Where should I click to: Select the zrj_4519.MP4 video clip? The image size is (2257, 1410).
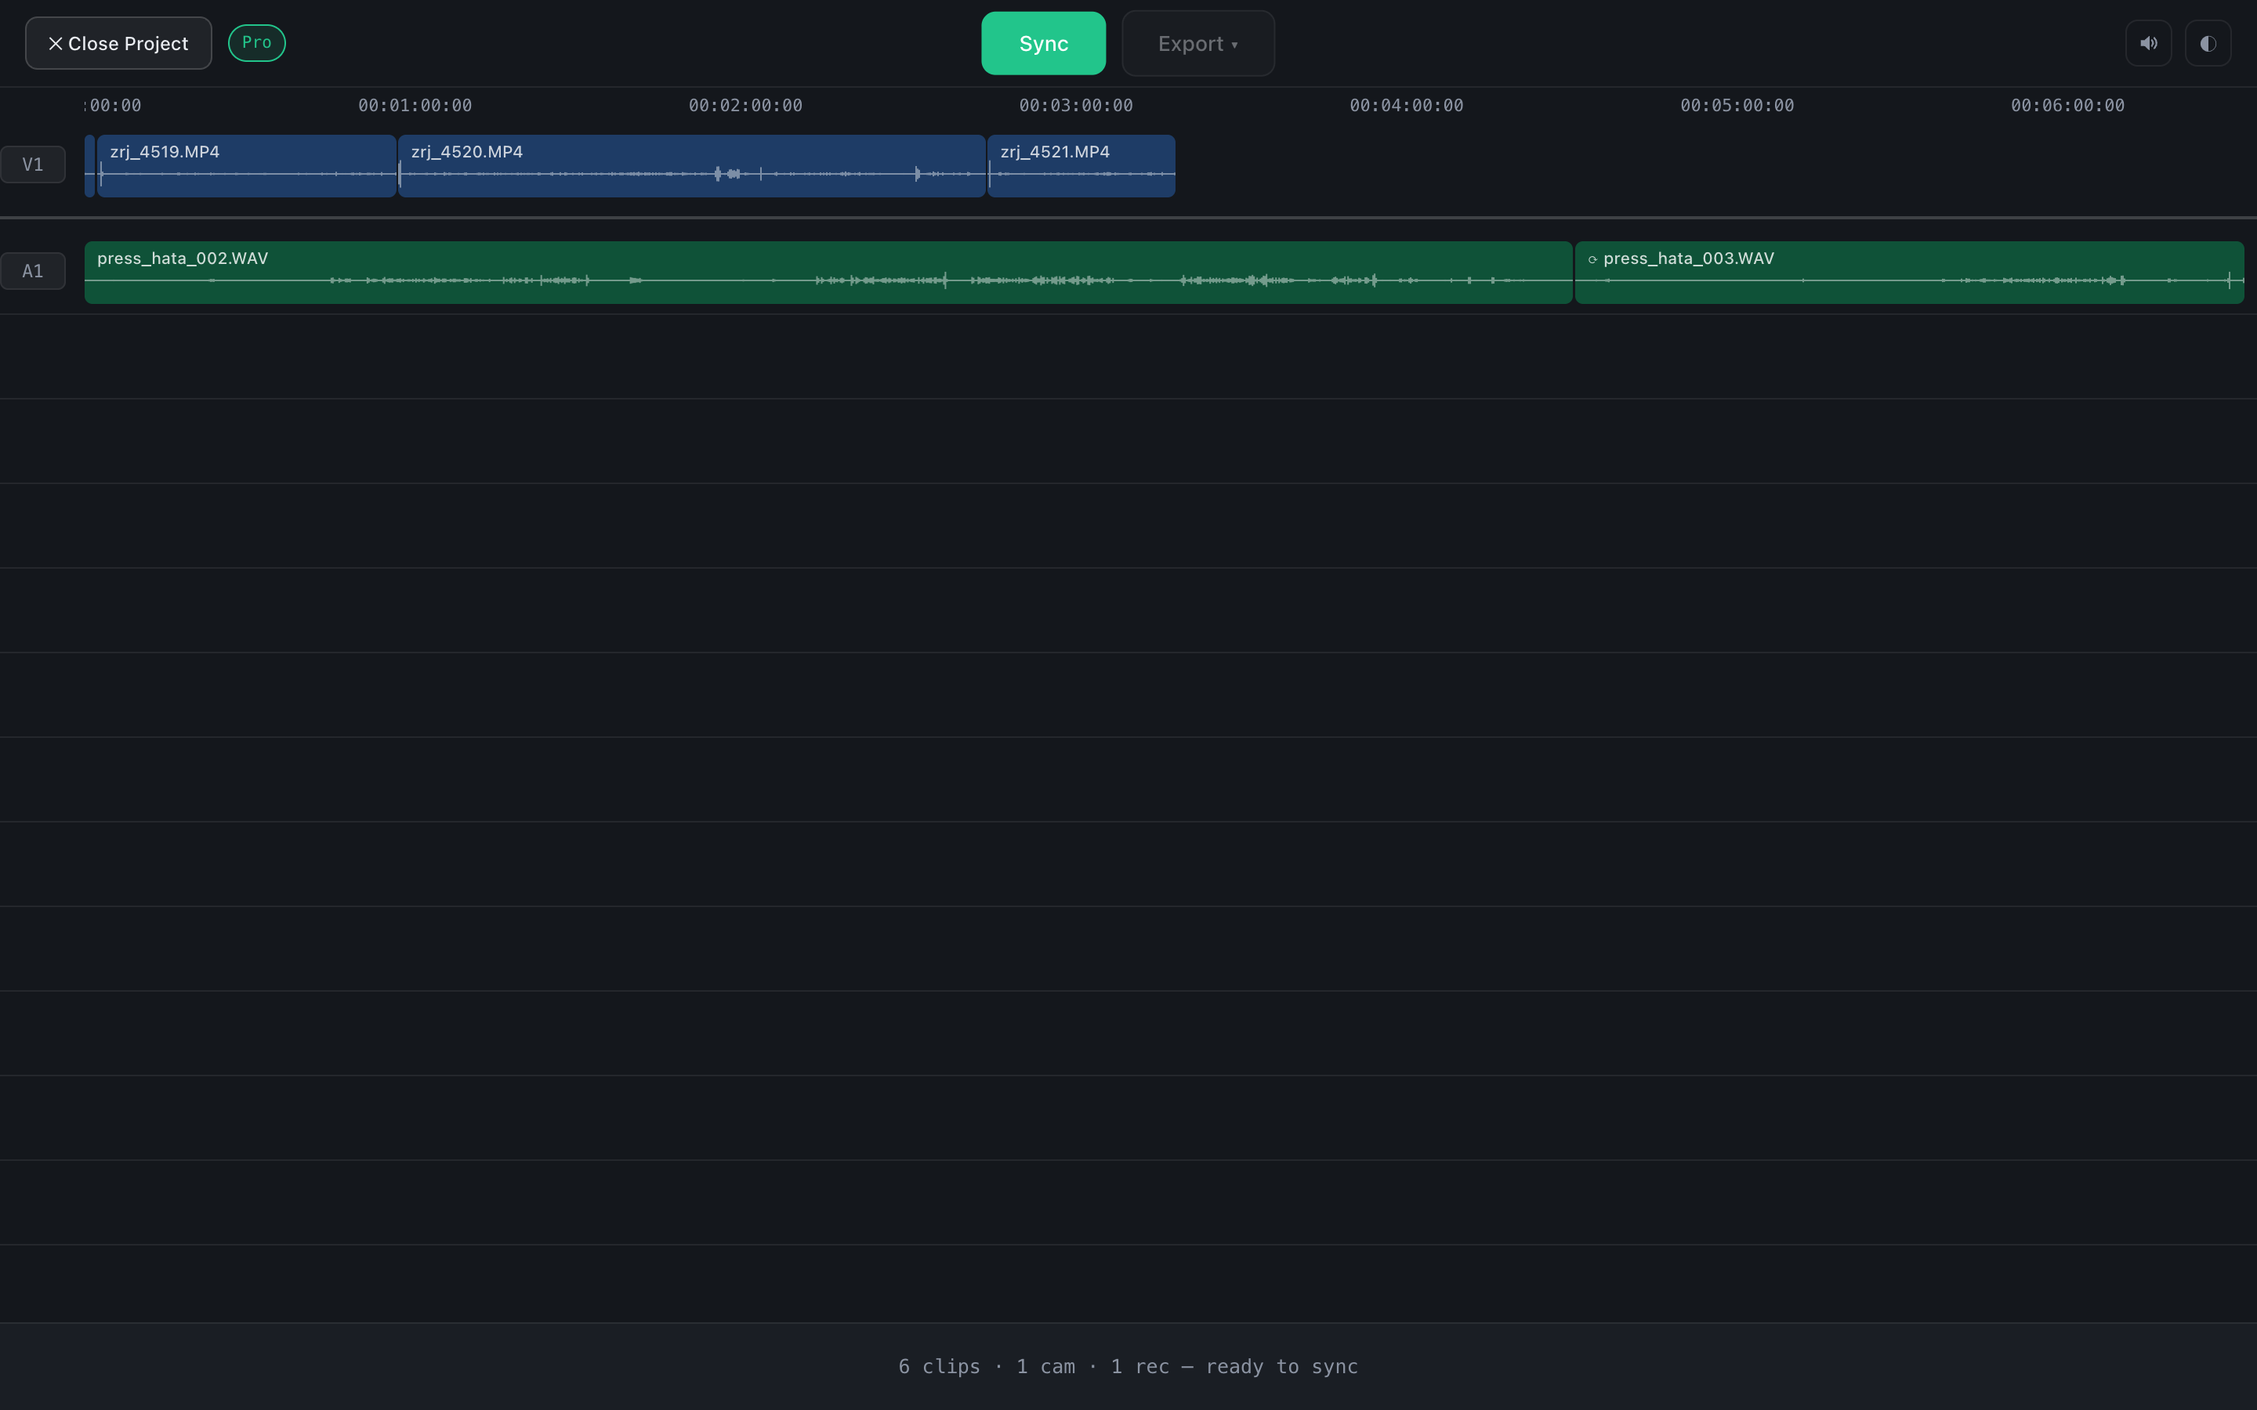[247, 166]
